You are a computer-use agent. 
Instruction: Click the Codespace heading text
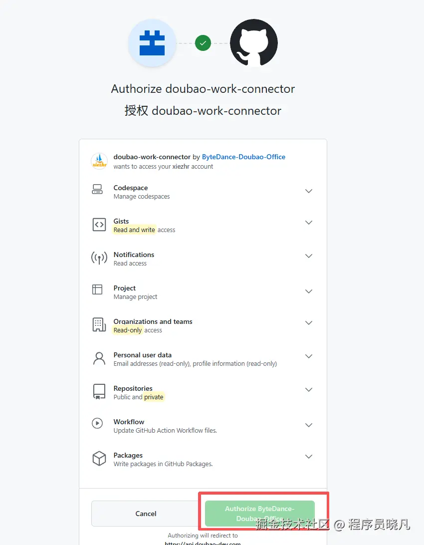[131, 188]
